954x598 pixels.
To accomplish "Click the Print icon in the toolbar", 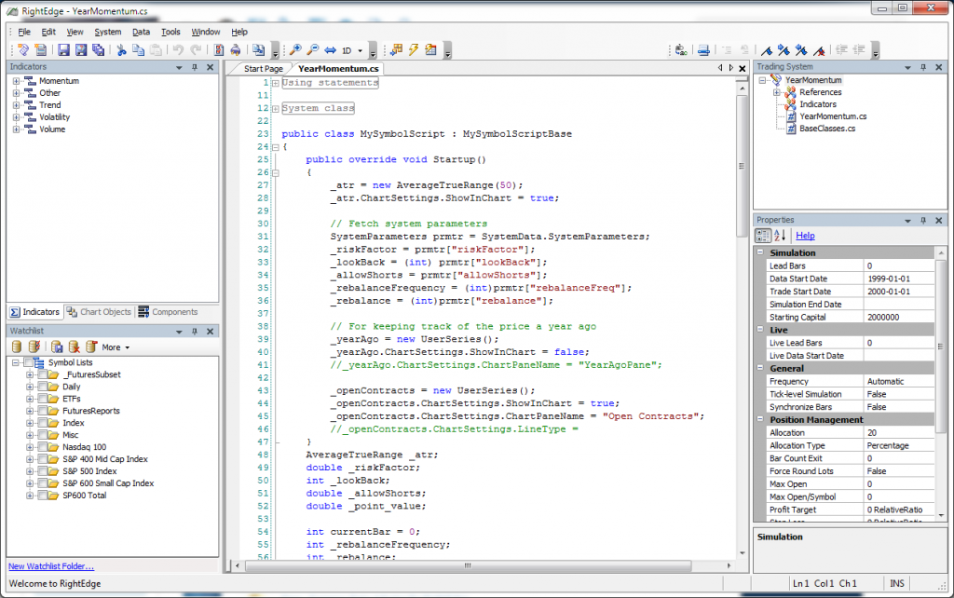I will coord(703,50).
